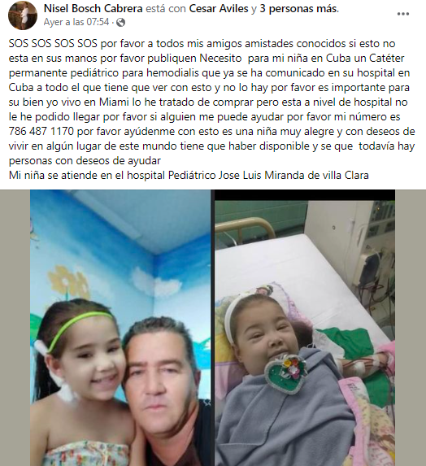The width and height of the screenshot is (426, 466).
Task: Click the Jose Luis Miranda hospital line
Action: (x=189, y=176)
